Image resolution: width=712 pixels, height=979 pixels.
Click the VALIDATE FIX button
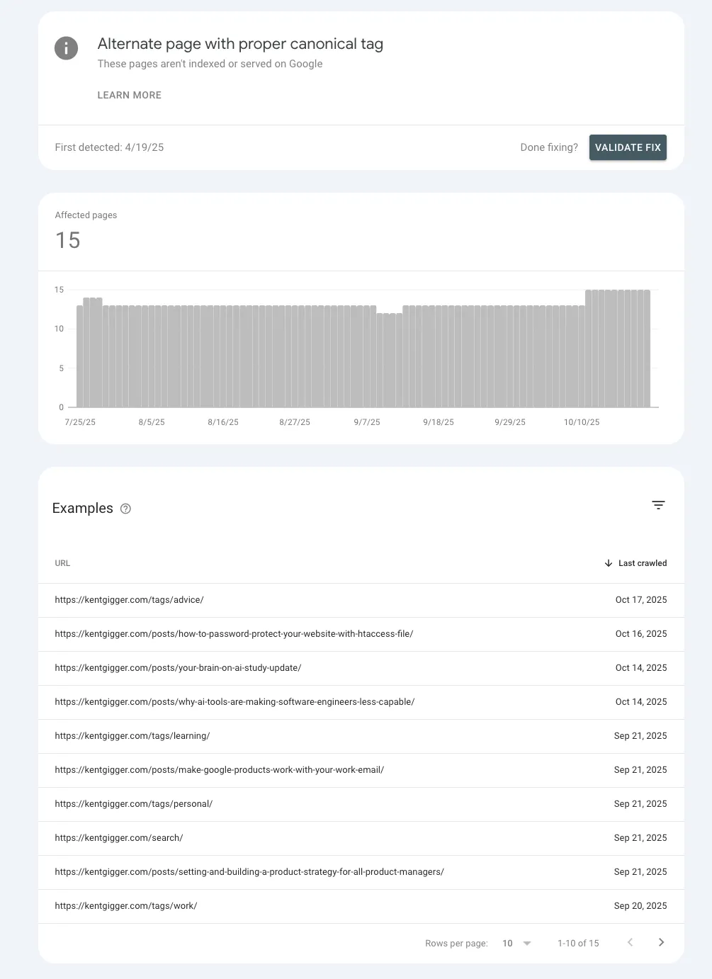(x=628, y=147)
